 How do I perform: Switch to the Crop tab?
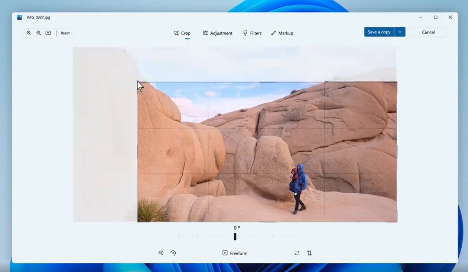(x=182, y=33)
